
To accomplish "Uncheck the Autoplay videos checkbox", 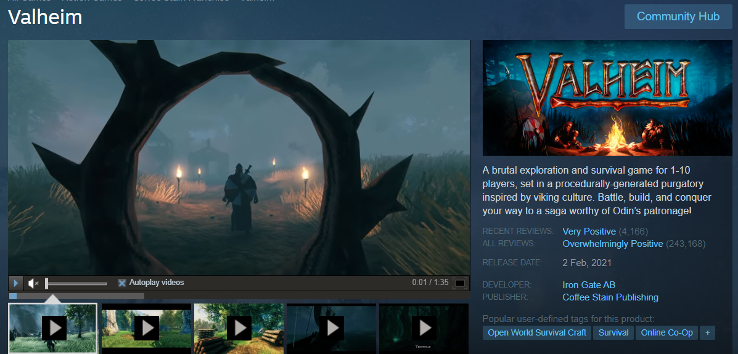I will click(122, 283).
